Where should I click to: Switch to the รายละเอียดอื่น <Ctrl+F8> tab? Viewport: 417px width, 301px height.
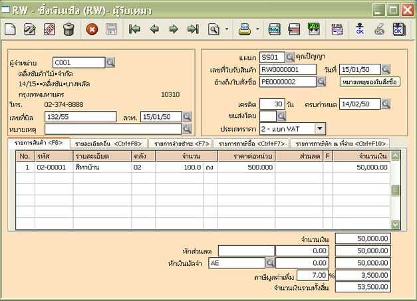(110, 143)
